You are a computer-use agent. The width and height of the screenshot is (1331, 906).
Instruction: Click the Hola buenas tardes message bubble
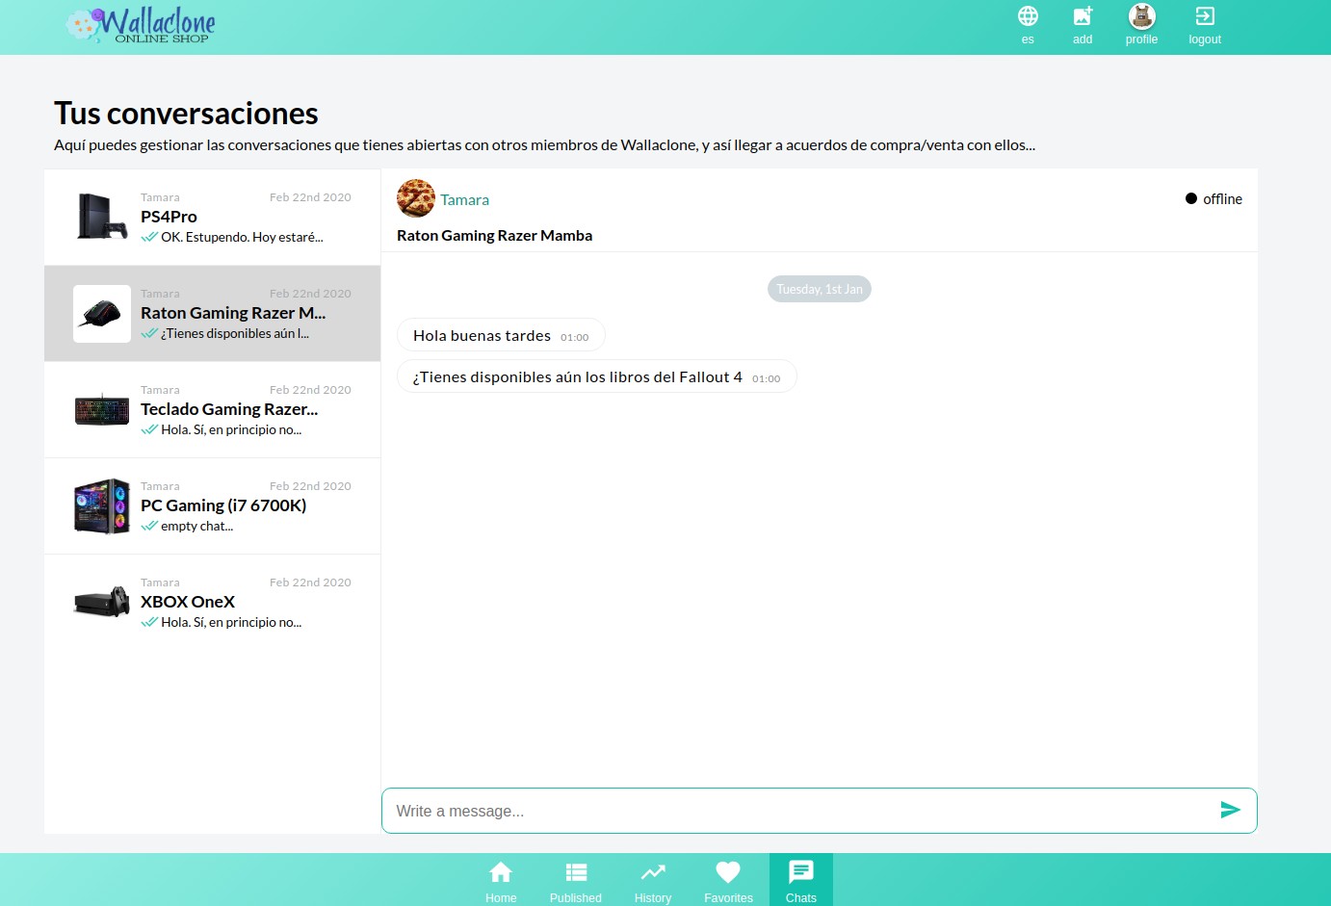pyautogui.click(x=501, y=335)
